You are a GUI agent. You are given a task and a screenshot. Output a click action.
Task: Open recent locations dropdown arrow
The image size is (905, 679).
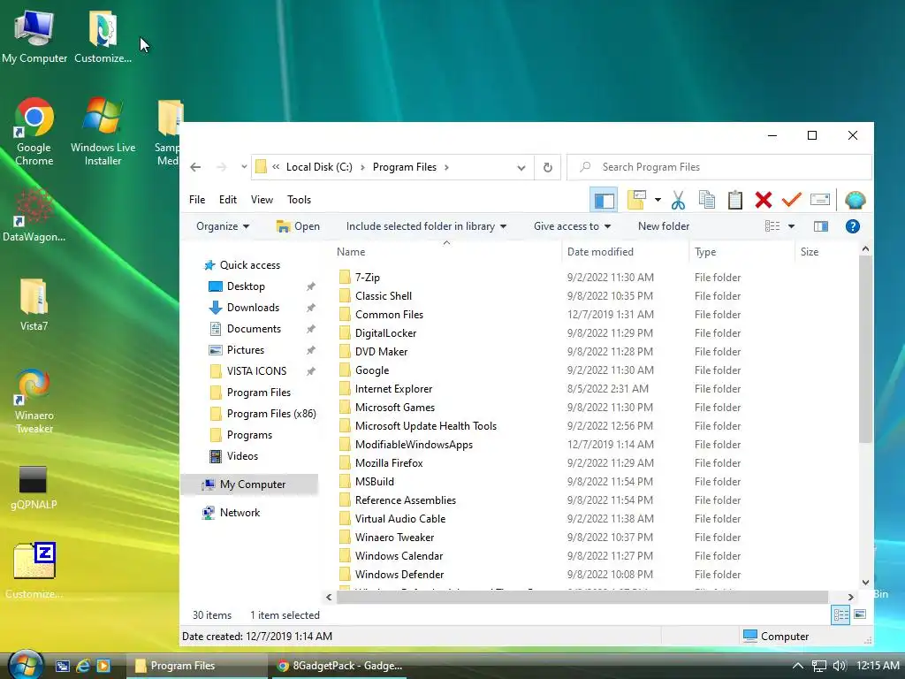click(244, 167)
